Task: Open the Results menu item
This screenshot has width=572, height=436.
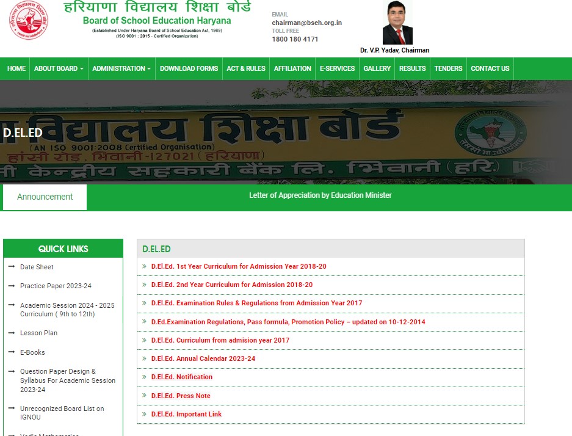Action: 412,68
